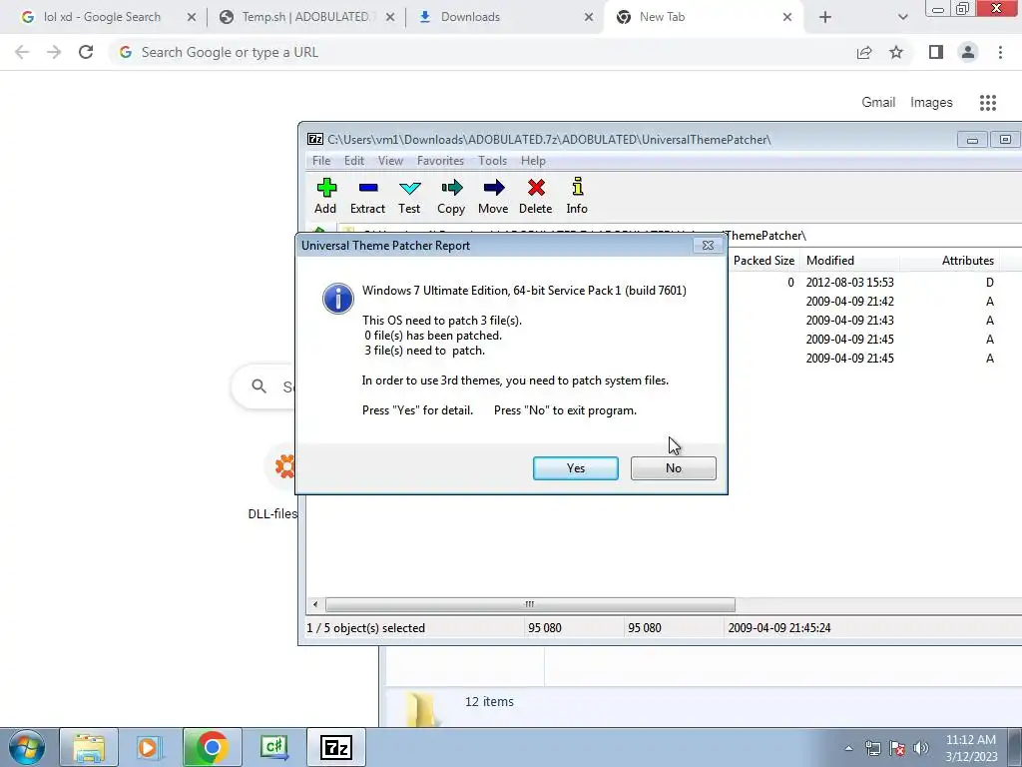
Task: Open the Chrome three-dot menu
Action: [x=1000, y=52]
